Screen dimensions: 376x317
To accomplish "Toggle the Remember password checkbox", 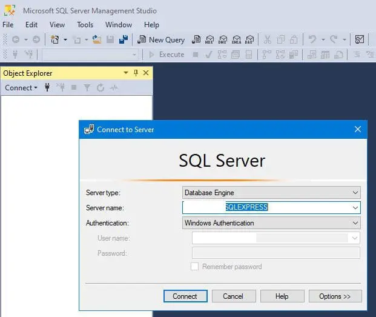I will point(194,267).
